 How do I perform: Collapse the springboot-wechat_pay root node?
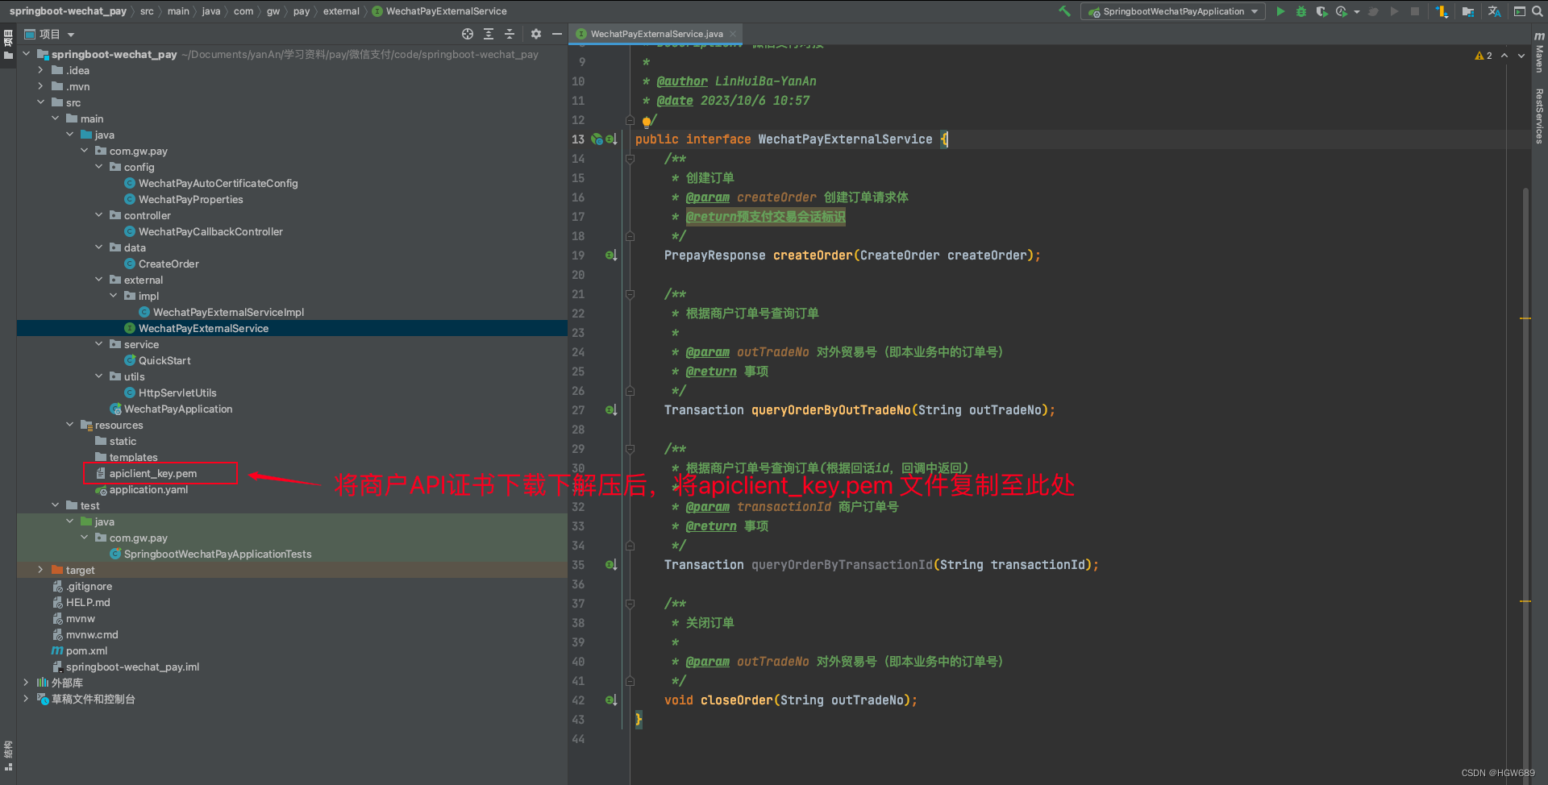[27, 54]
